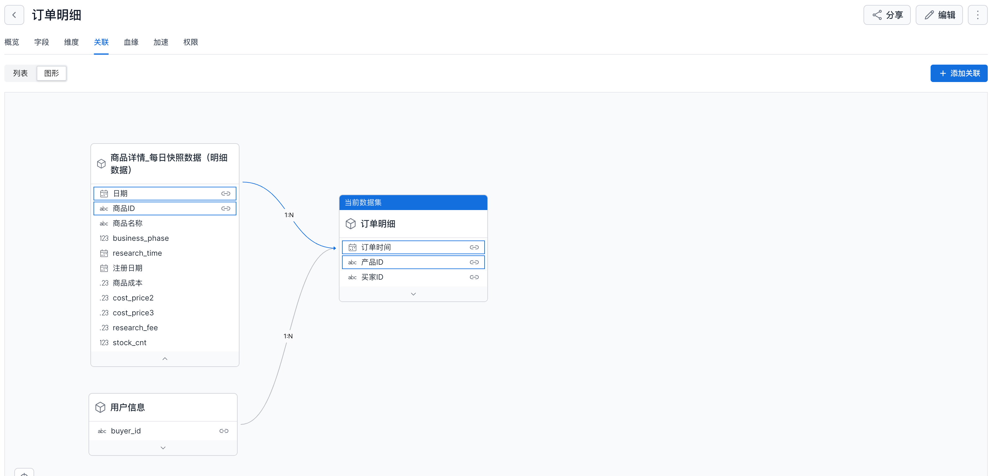The width and height of the screenshot is (989, 476).
Task: Click link icon on 买家ID field
Action: click(474, 277)
